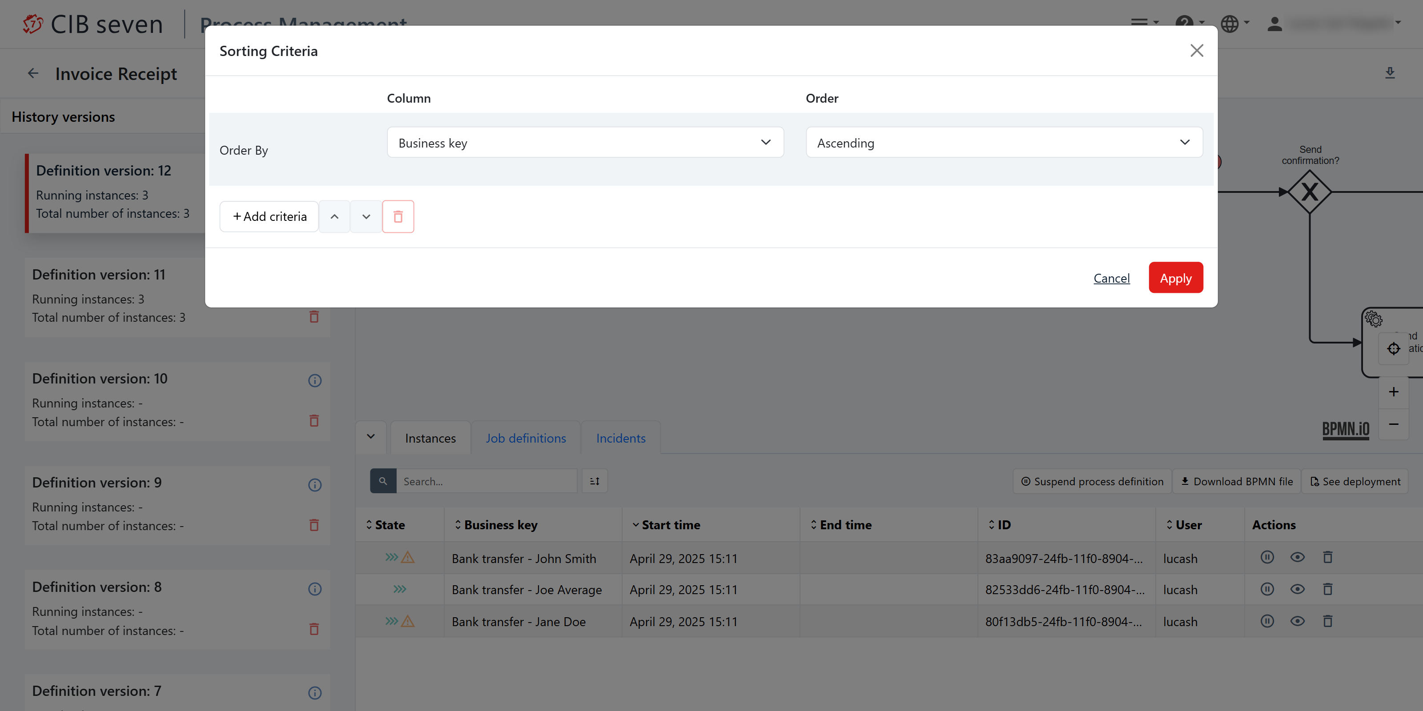Click the CIB seven logo
Screen dimensions: 1423x711
pyautogui.click(x=93, y=24)
